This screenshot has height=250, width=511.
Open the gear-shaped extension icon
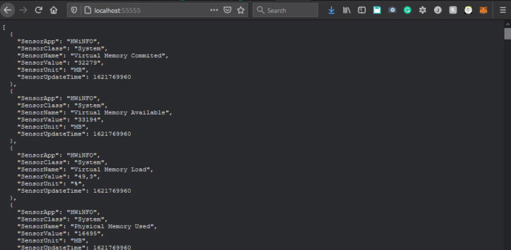click(422, 10)
